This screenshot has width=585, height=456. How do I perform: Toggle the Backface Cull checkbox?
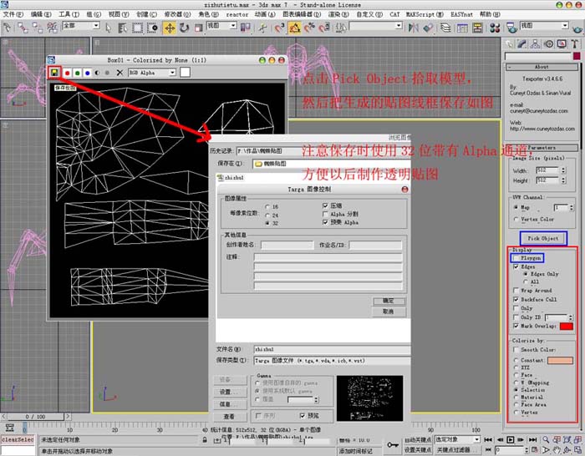click(x=516, y=299)
